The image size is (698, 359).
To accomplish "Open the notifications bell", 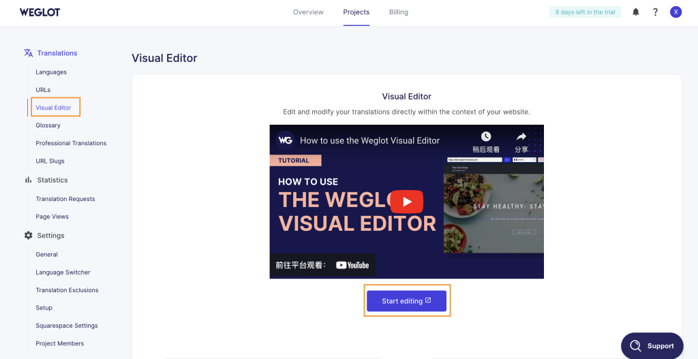I will [x=636, y=12].
